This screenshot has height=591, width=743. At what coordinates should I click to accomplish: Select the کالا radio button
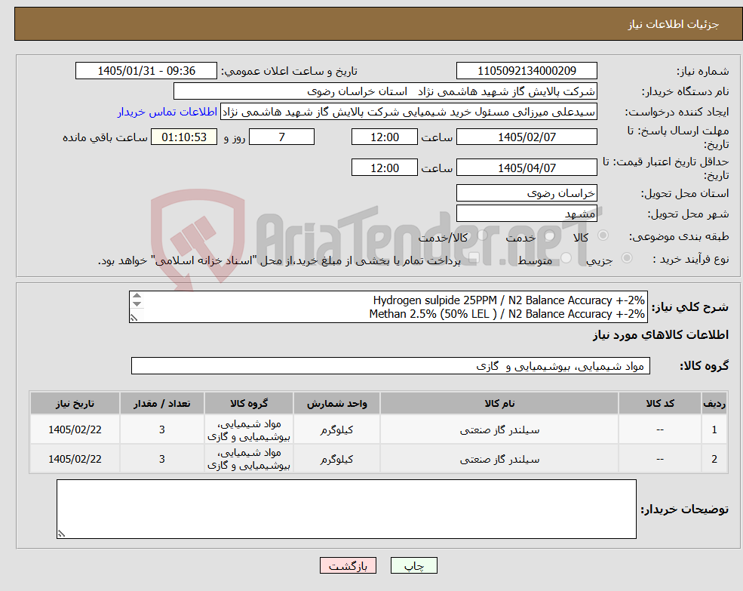603,235
